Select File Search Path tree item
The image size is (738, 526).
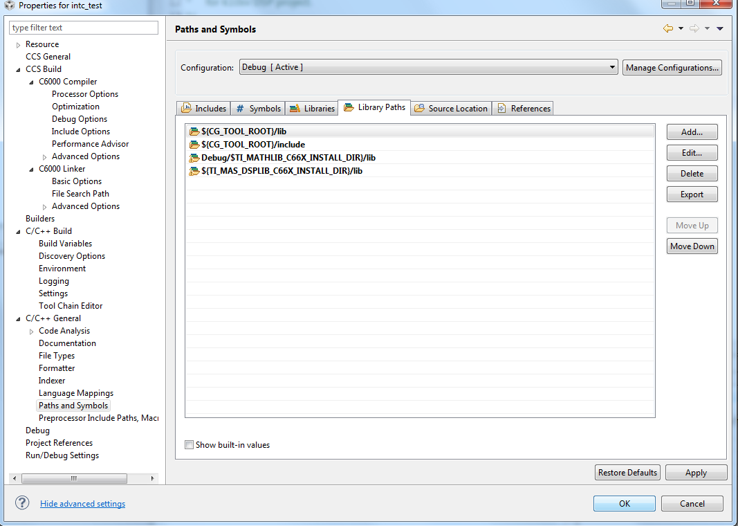80,194
